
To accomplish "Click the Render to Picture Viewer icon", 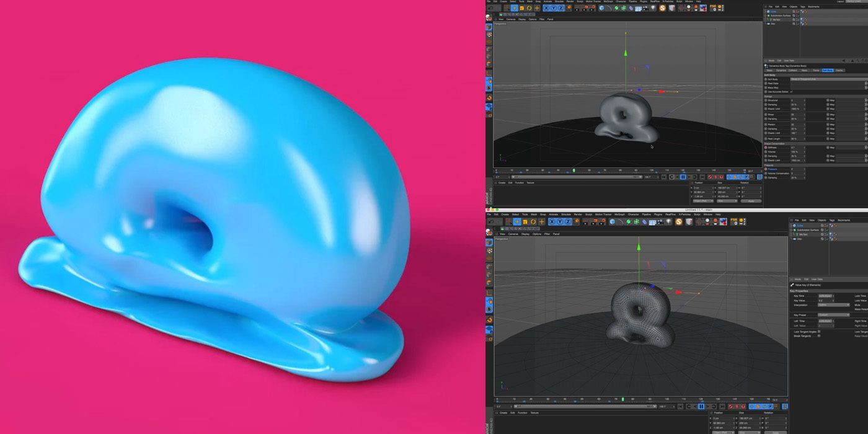I will (584, 8).
